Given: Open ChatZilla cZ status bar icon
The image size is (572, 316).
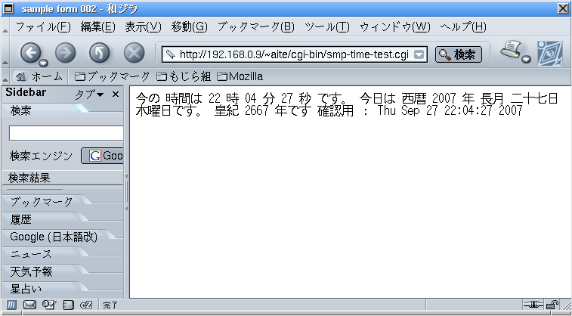Looking at the screenshot, I should [86, 305].
